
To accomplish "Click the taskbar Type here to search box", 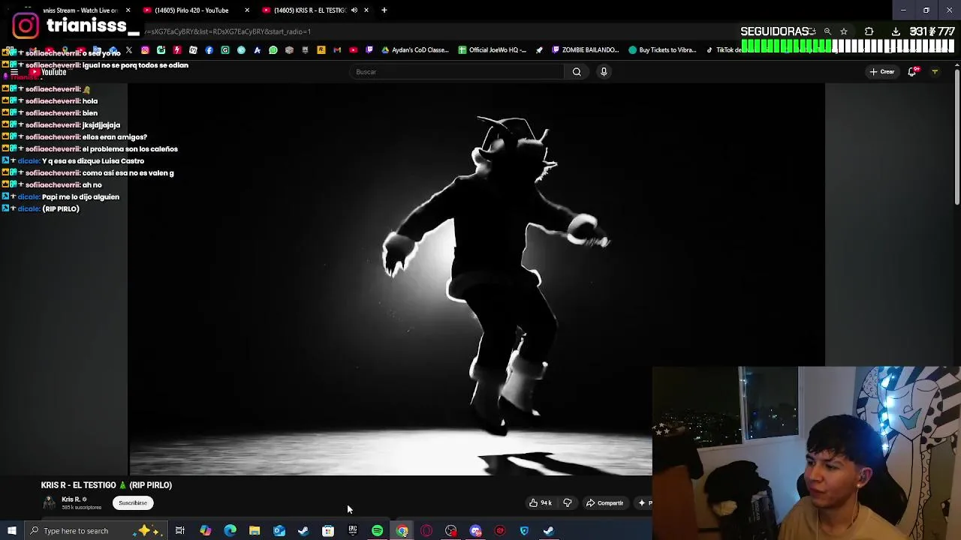I will pyautogui.click(x=96, y=531).
